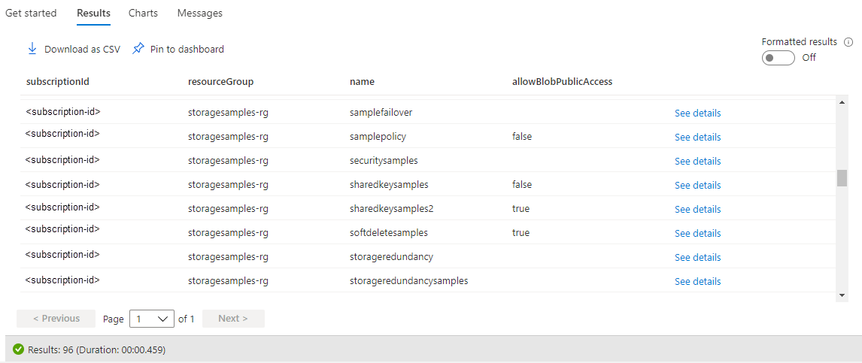Click the allowBlobPublicAccess column header

[x=562, y=82]
